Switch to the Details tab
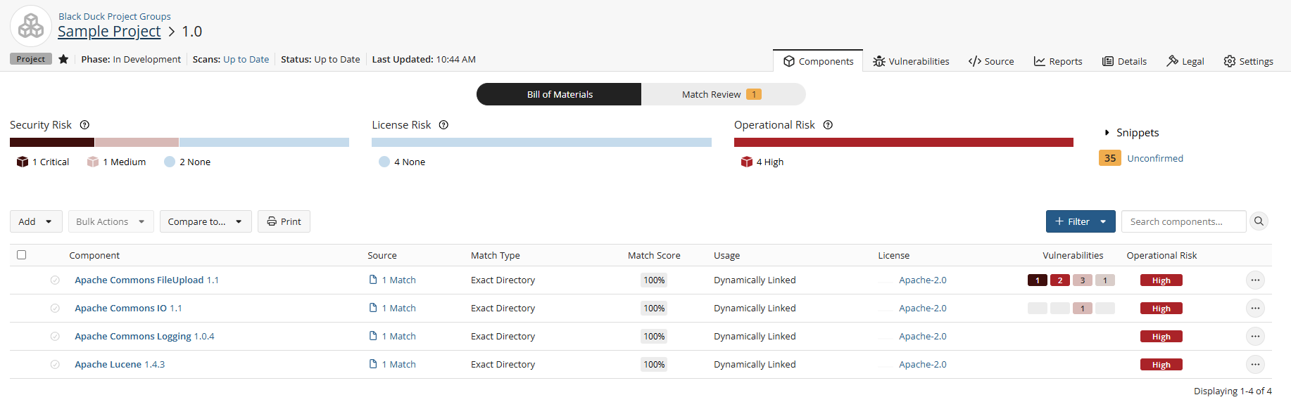The height and width of the screenshot is (402, 1291). (x=1124, y=61)
